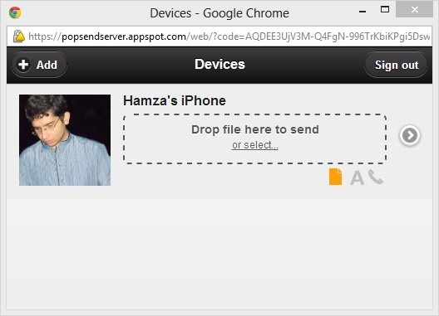Select the orange file send mode icon

pos(335,177)
